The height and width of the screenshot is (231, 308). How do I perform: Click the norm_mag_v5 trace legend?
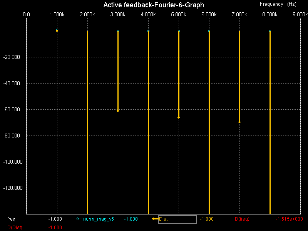tap(99, 219)
